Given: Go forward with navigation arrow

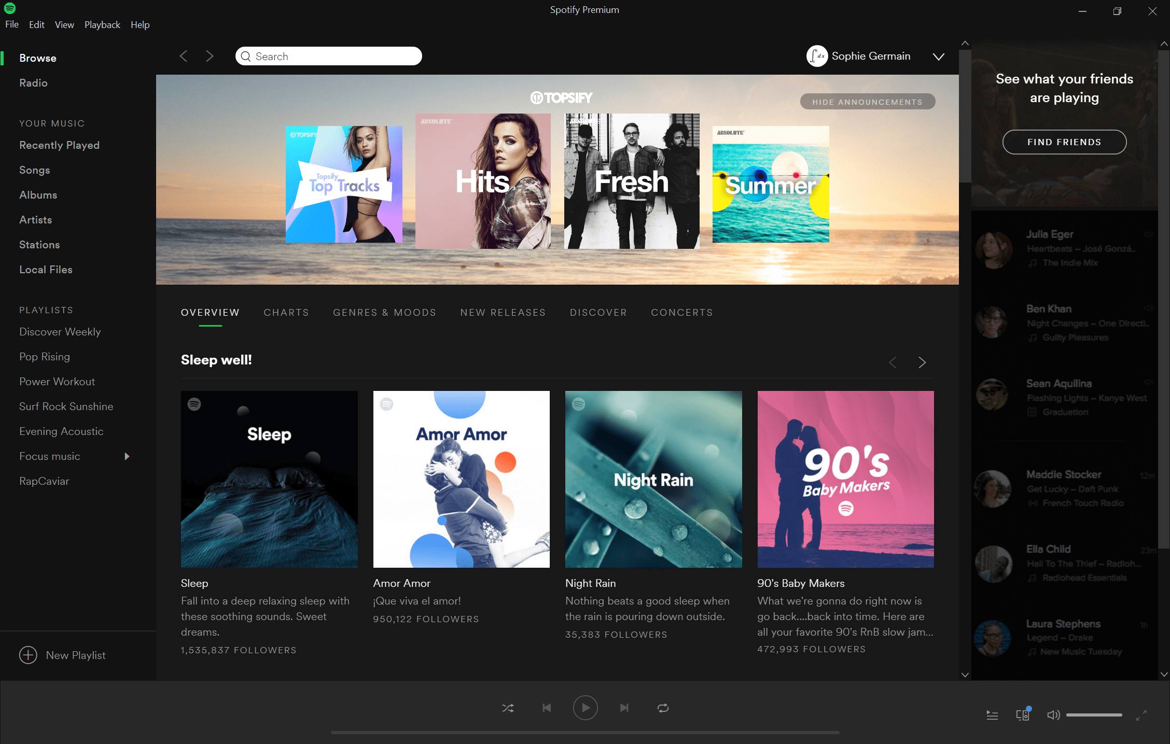Looking at the screenshot, I should click(210, 56).
